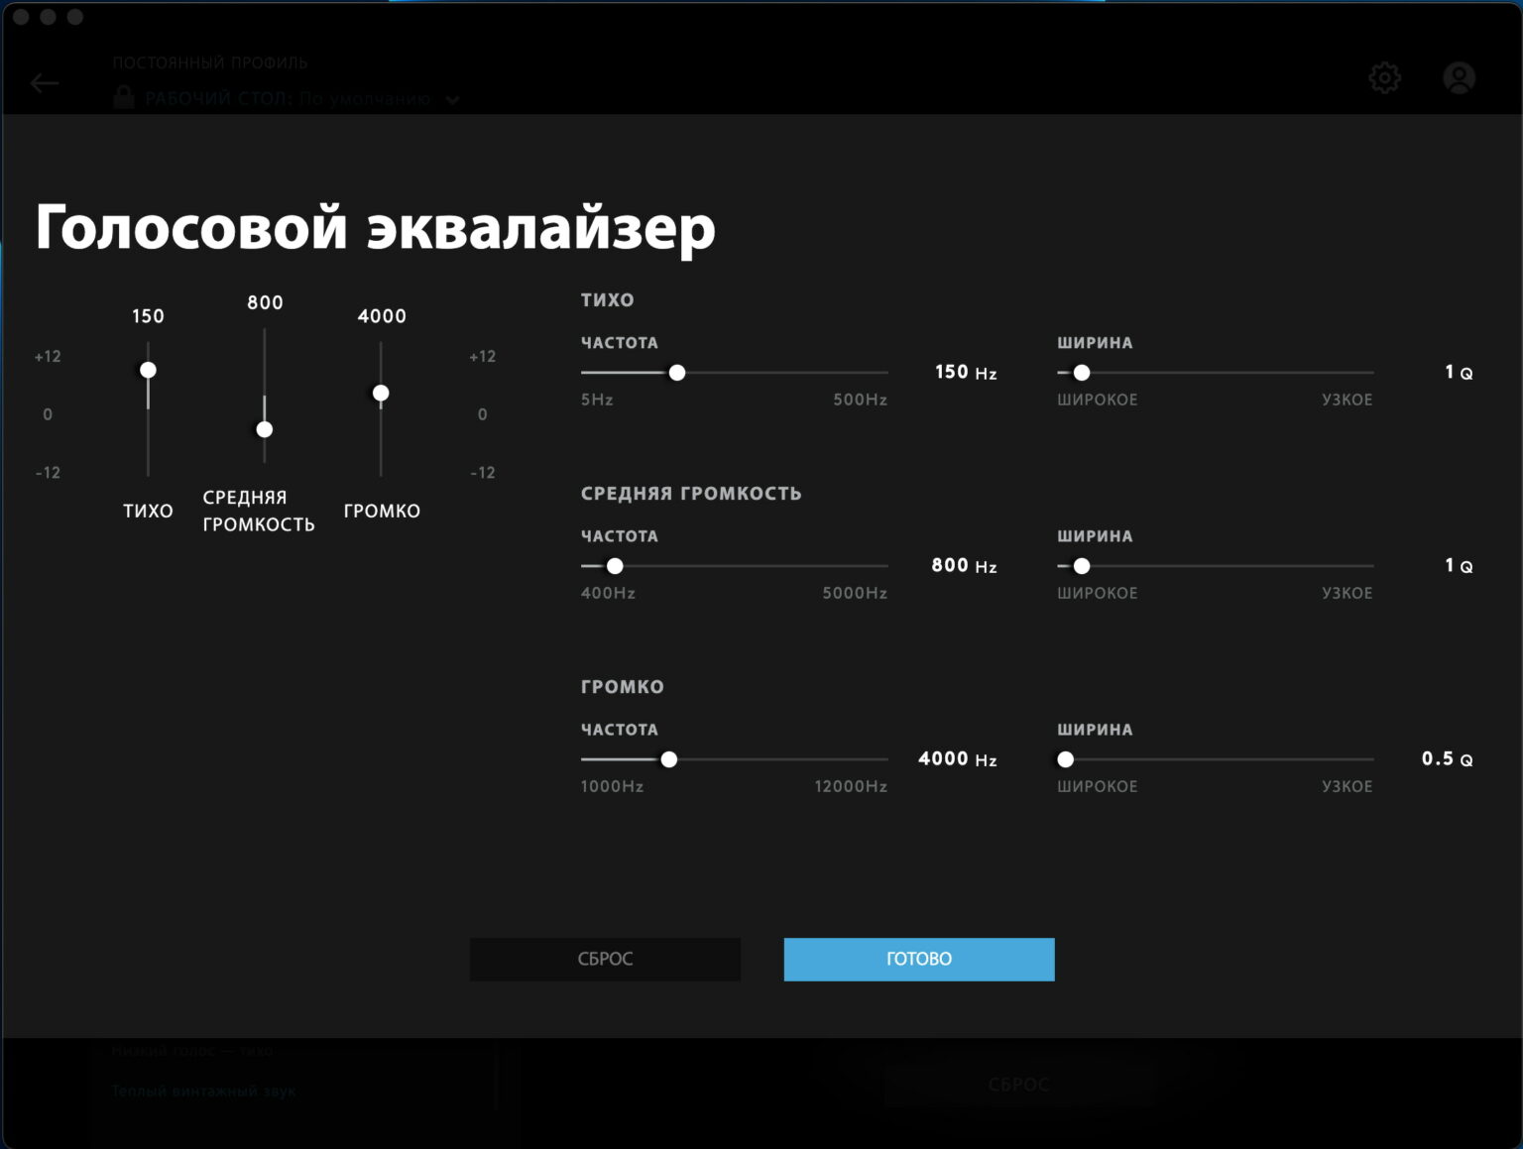The image size is (1523, 1149).
Task: Click the 0.5 Q width value
Action: pos(1447,758)
